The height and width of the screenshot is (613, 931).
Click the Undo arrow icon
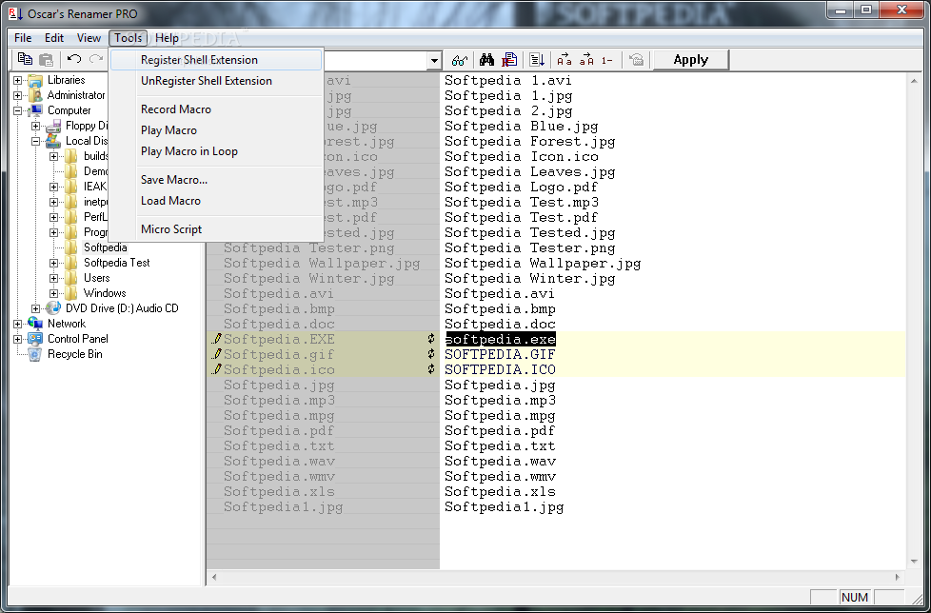click(x=74, y=59)
